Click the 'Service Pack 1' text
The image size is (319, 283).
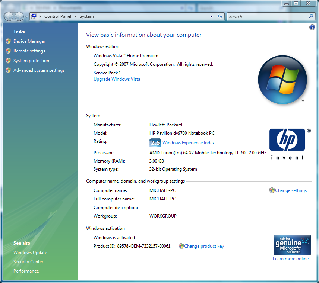pos(107,73)
